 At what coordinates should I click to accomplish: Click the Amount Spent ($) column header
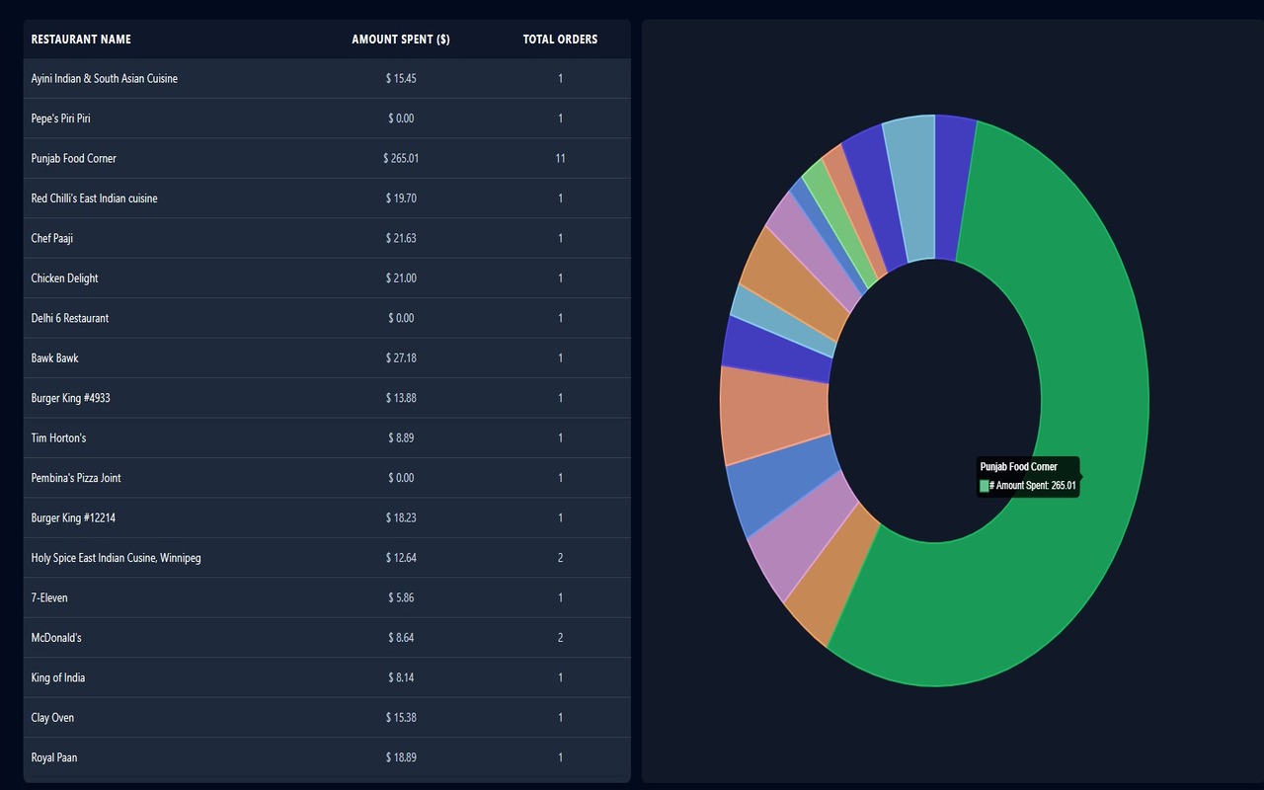[x=401, y=39]
